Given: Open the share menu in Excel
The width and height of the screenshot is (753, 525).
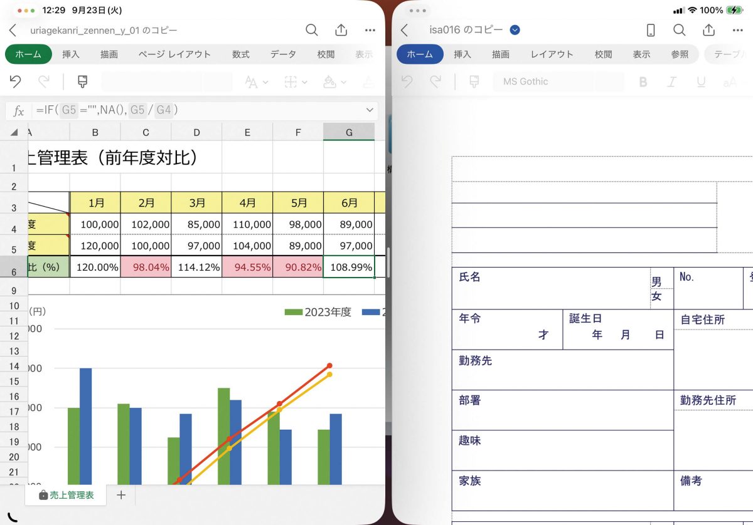Looking at the screenshot, I should click(x=341, y=30).
